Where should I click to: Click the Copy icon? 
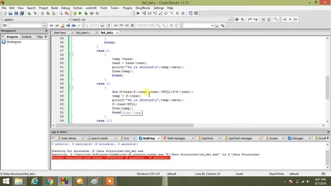point(48,13)
